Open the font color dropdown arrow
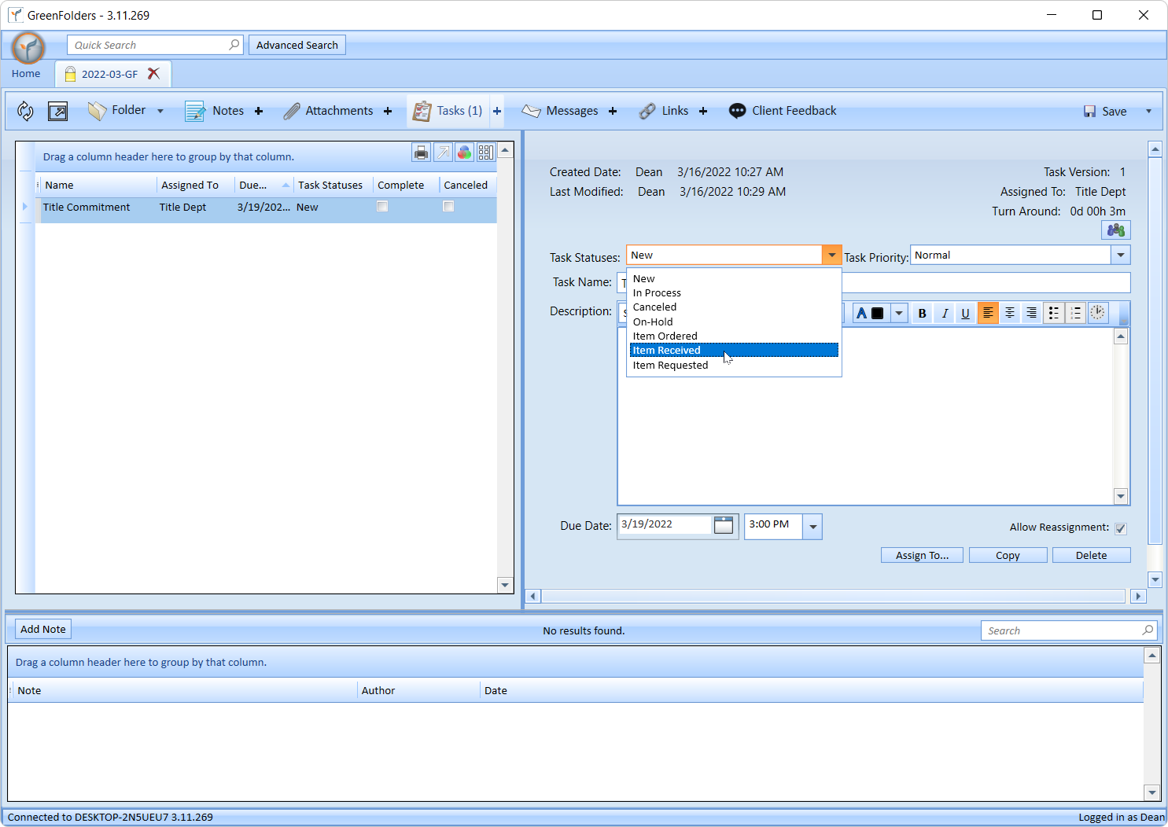This screenshot has height=827, width=1168. (899, 313)
